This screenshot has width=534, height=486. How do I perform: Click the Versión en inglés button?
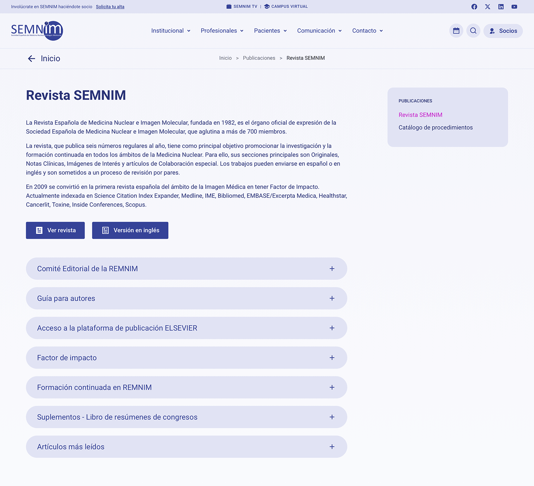[130, 230]
